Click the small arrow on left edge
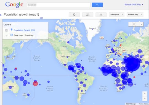 1,62
